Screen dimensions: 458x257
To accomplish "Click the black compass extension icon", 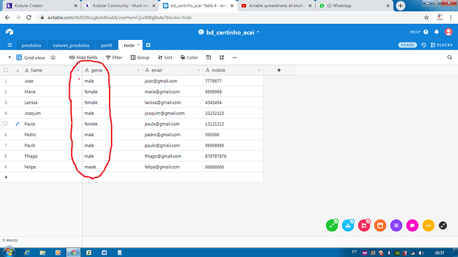I will pos(443,225).
